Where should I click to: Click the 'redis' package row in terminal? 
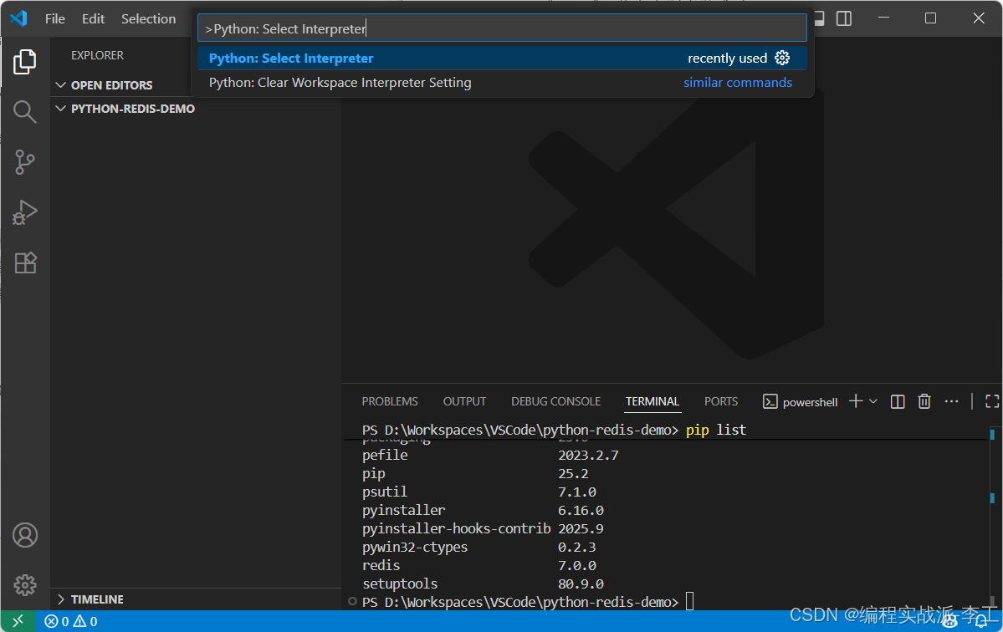tap(480, 565)
